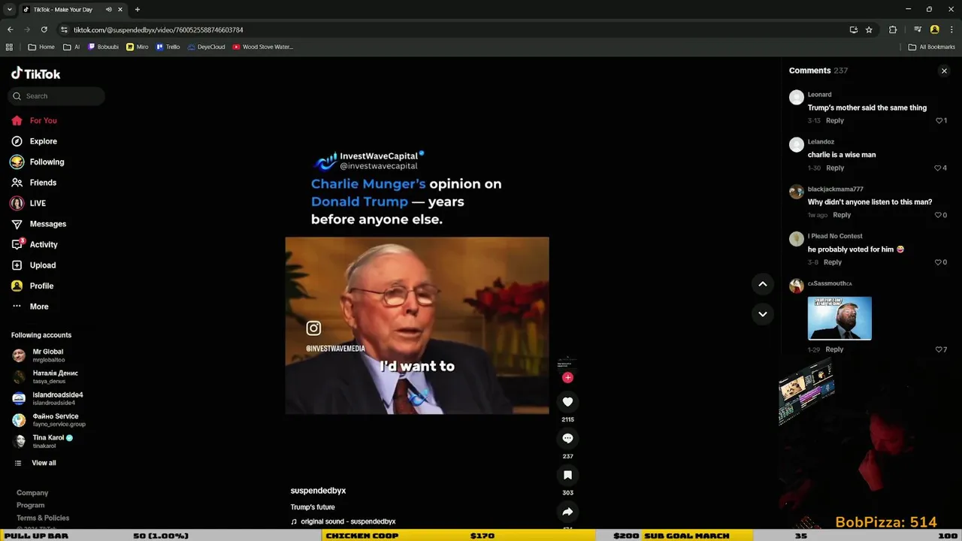Reply to Sassmouth's image comment

click(x=834, y=349)
